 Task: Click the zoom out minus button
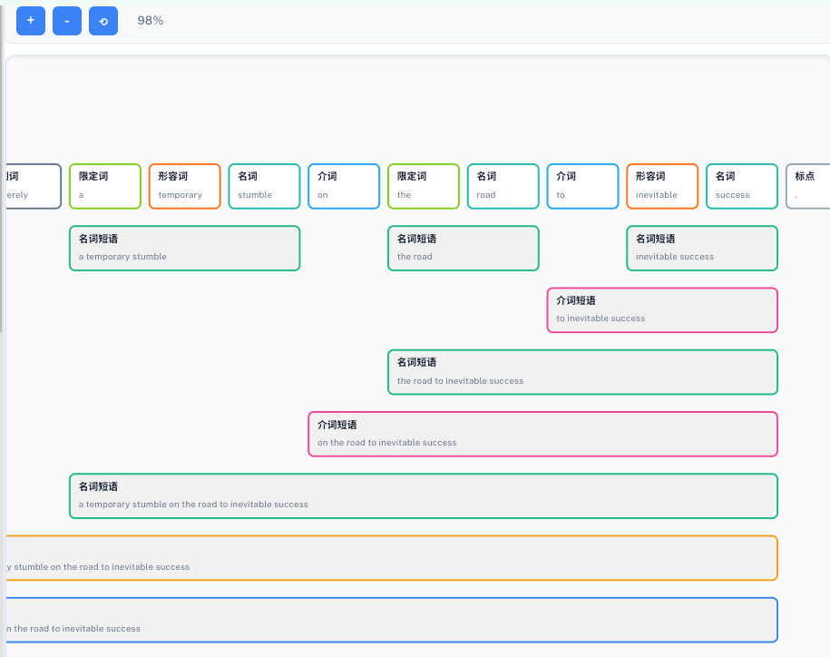pyautogui.click(x=67, y=21)
